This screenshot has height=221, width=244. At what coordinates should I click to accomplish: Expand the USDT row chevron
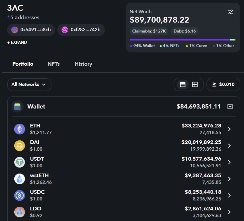click(x=229, y=162)
